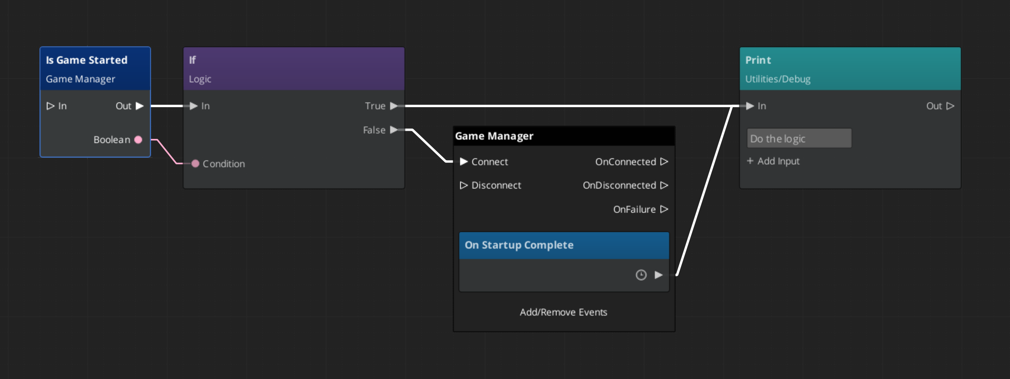The image size is (1010, 379).
Task: Click the OnConnected output port arrow
Action: tap(664, 162)
